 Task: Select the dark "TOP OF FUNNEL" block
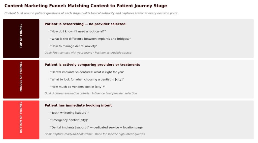pos(21,38)
